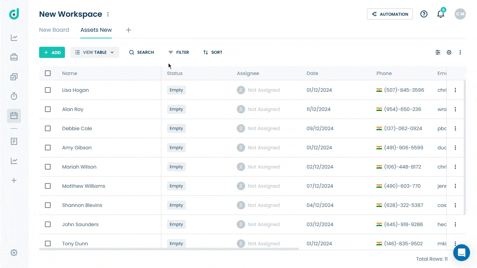Click phone number (954)-650-236
This screenshot has width=477, height=268.
click(x=403, y=109)
